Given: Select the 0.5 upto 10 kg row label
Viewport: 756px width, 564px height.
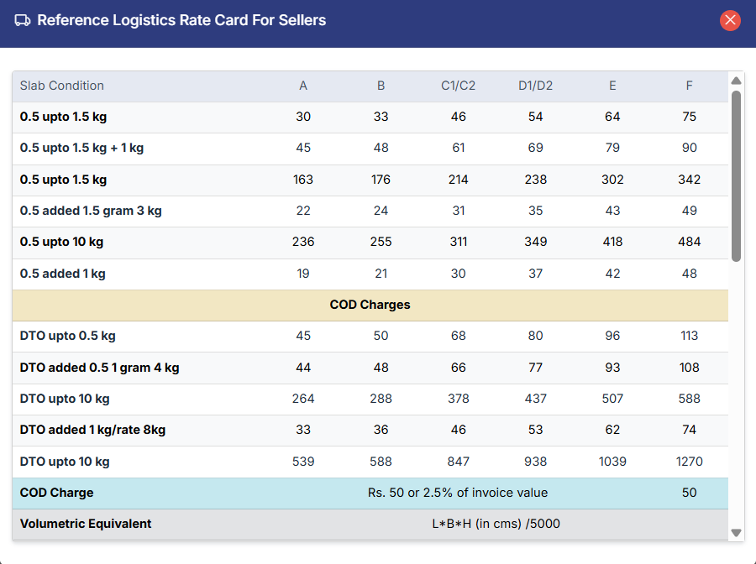Looking at the screenshot, I should 62,242.
